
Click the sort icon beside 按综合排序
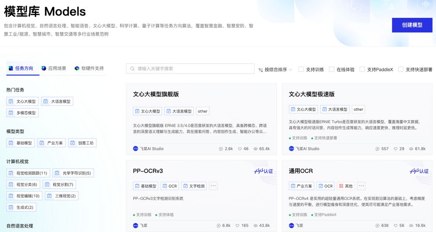(261, 70)
